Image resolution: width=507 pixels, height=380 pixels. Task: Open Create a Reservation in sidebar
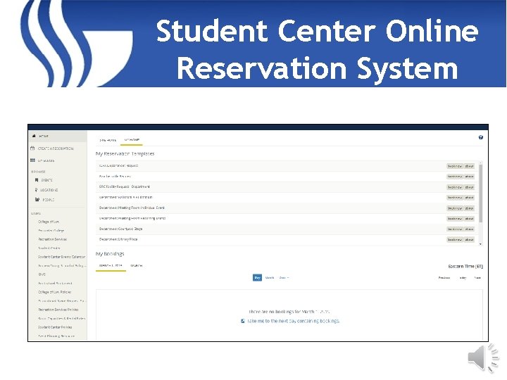[56, 148]
